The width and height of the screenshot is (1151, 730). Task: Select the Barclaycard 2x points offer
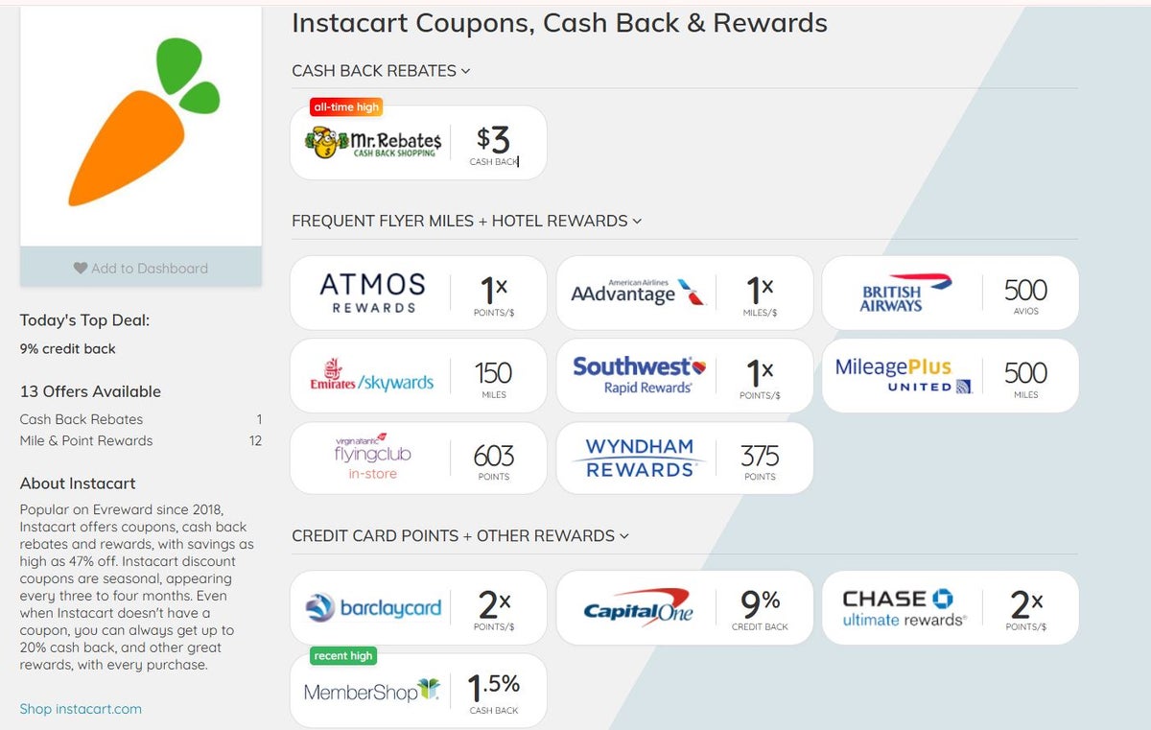(x=418, y=607)
